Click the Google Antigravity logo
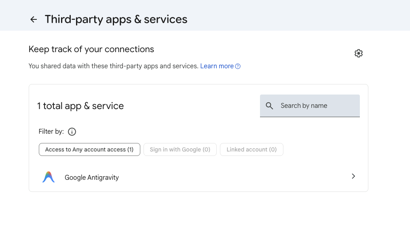The width and height of the screenshot is (410, 225). click(49, 177)
